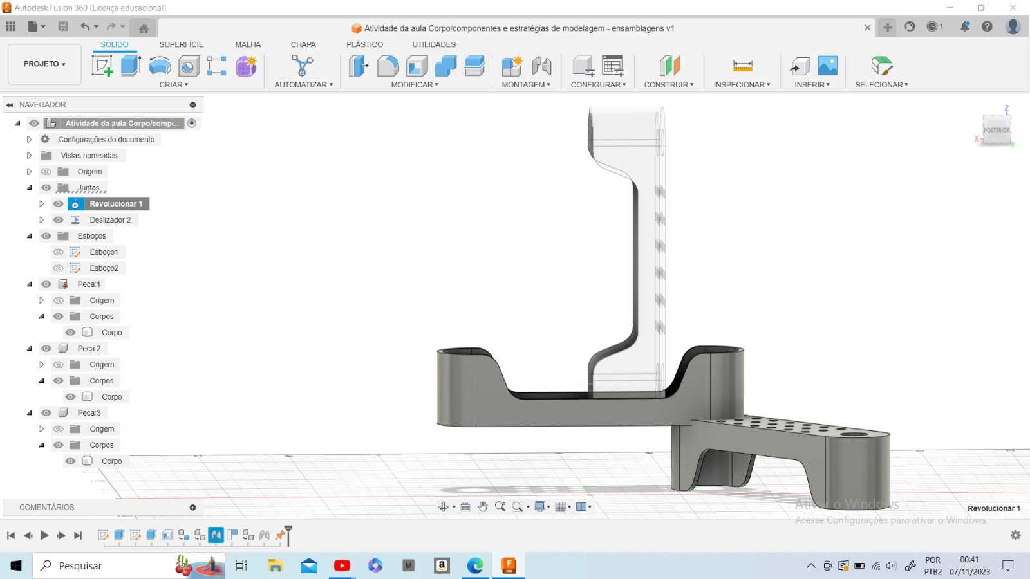
Task: Select the Construct plane tool
Action: point(669,66)
